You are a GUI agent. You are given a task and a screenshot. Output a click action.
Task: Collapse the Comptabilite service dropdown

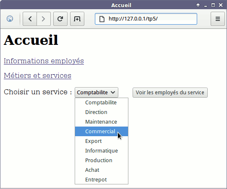(x=97, y=92)
